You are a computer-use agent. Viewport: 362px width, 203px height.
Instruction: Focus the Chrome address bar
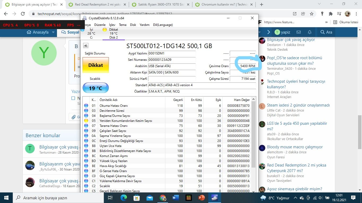162,14
